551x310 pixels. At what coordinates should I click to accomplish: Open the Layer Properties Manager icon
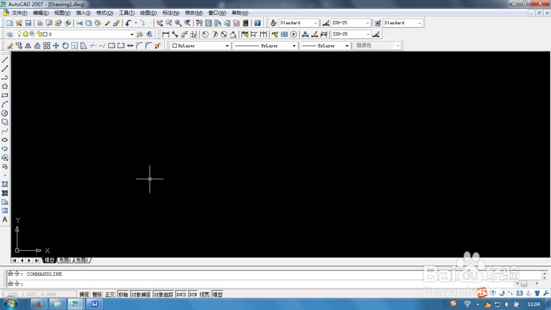pos(9,34)
